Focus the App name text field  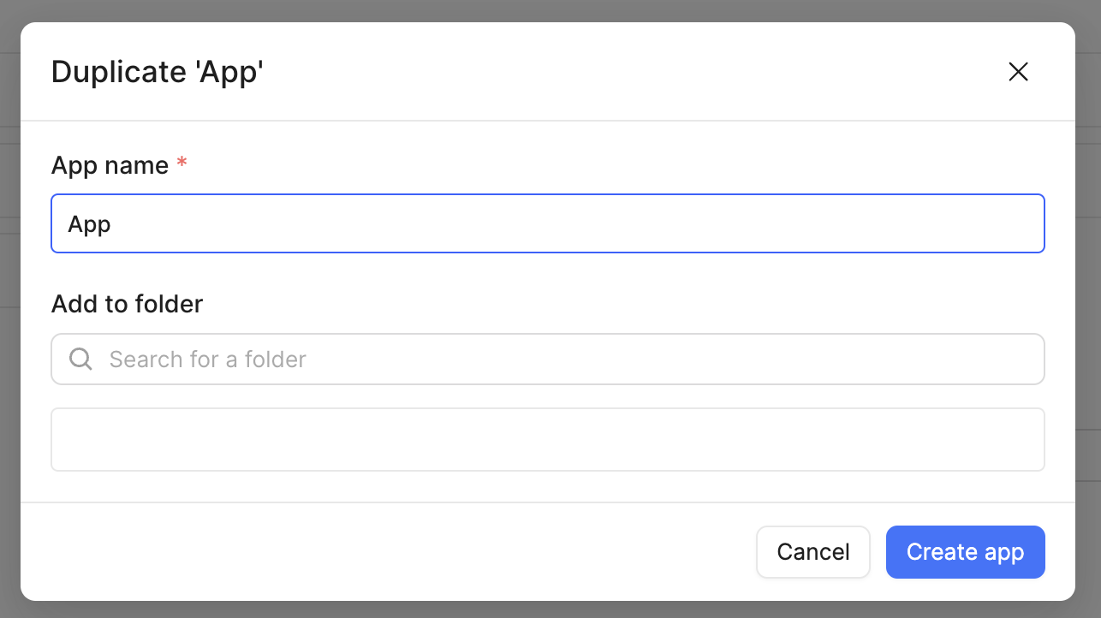[548, 223]
